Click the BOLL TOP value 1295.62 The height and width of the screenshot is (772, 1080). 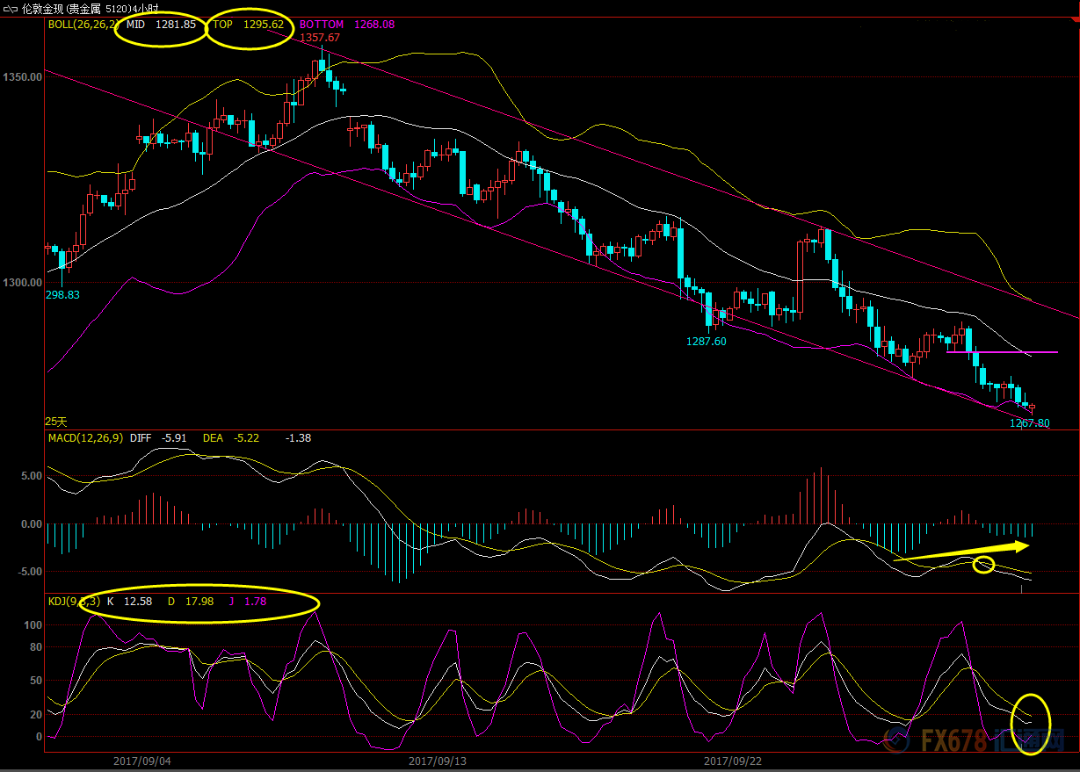click(264, 25)
